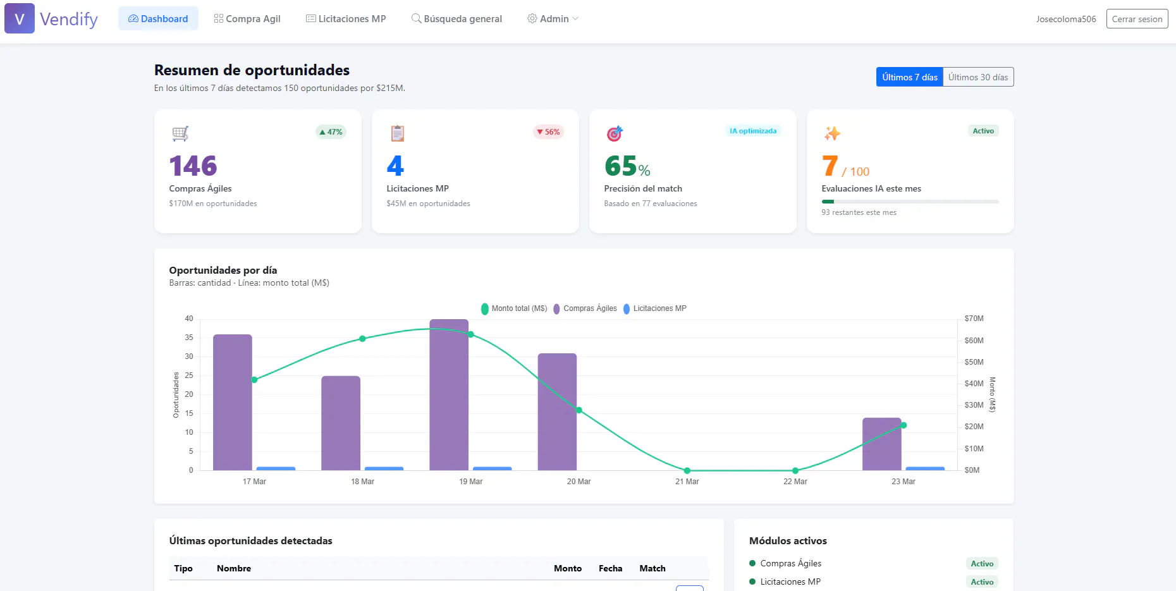Toggle Monto total (M$) legend series
The height and width of the screenshot is (591, 1176).
coord(514,308)
